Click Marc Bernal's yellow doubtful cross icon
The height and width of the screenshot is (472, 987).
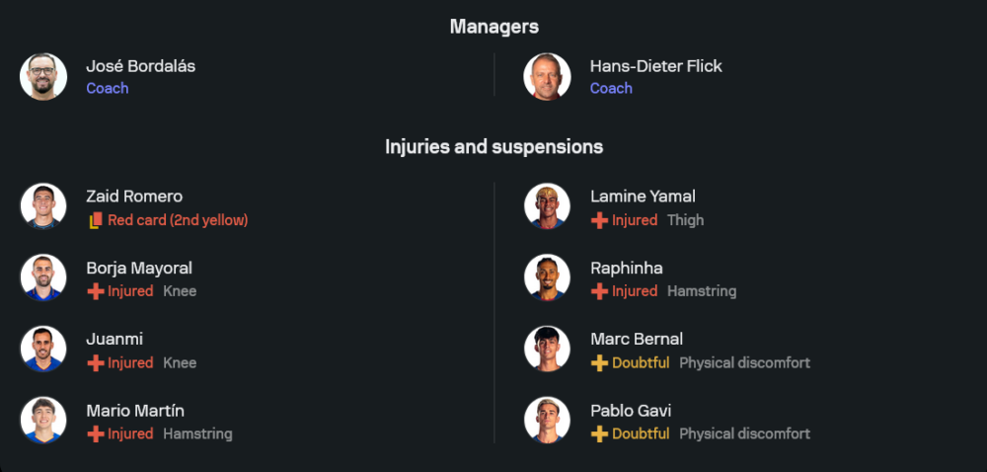pos(599,362)
